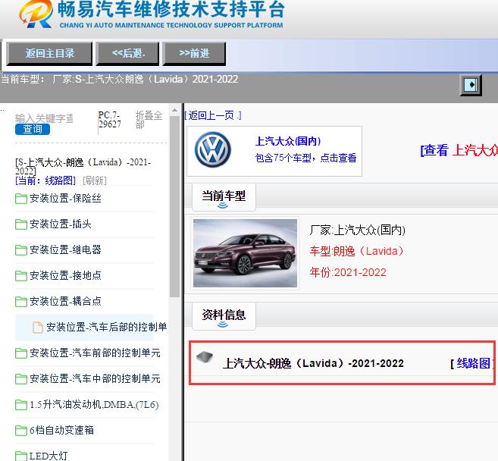Go forward with >>前进 button
Image resolution: width=498 pixels, height=461 pixels.
tap(194, 53)
